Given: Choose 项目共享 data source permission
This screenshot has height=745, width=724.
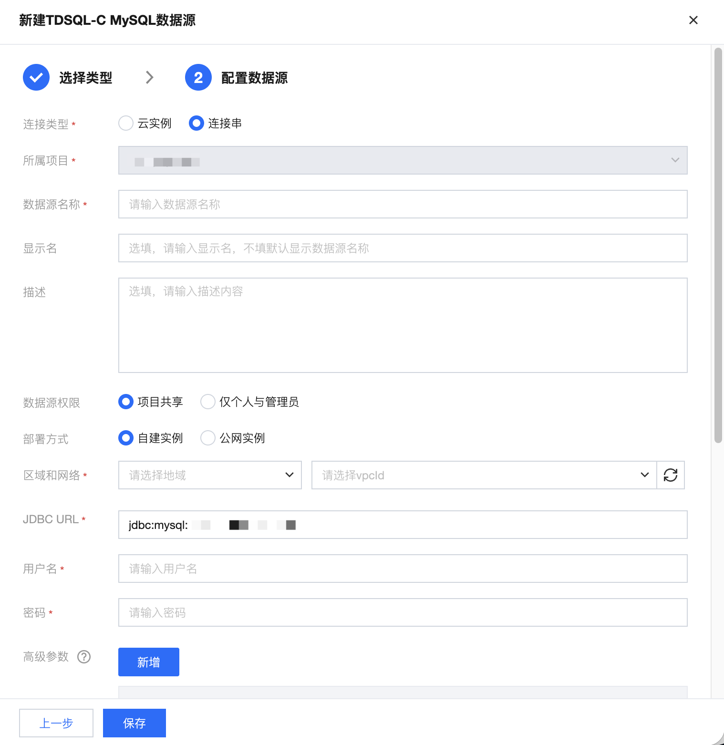Looking at the screenshot, I should pos(126,402).
